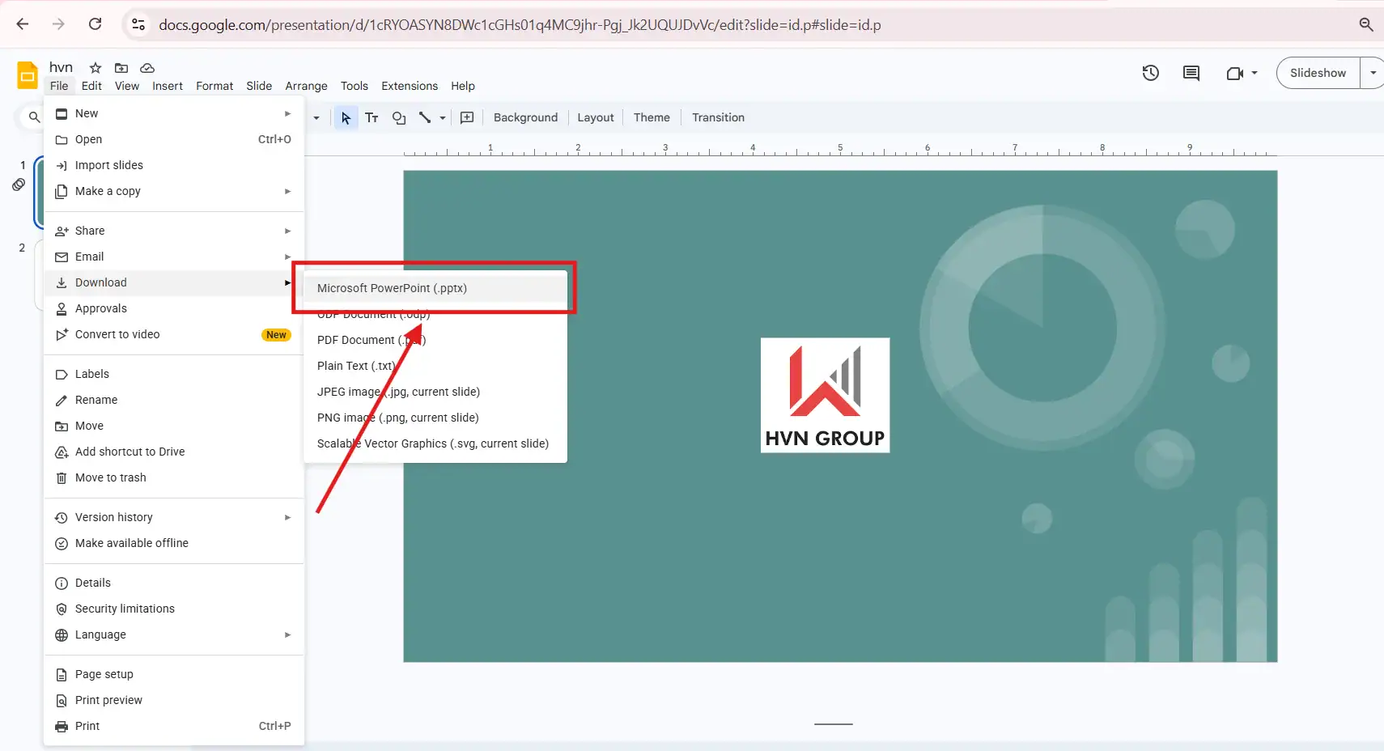The image size is (1384, 751).
Task: Toggle Make available offline
Action: 131,543
